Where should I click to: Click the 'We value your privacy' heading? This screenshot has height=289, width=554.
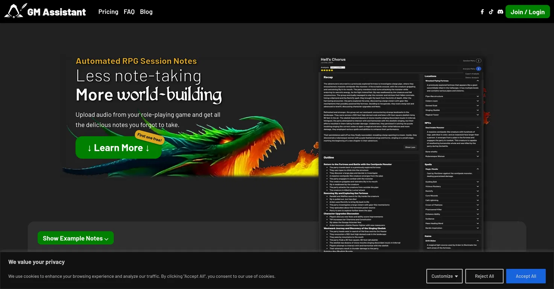[36, 262]
